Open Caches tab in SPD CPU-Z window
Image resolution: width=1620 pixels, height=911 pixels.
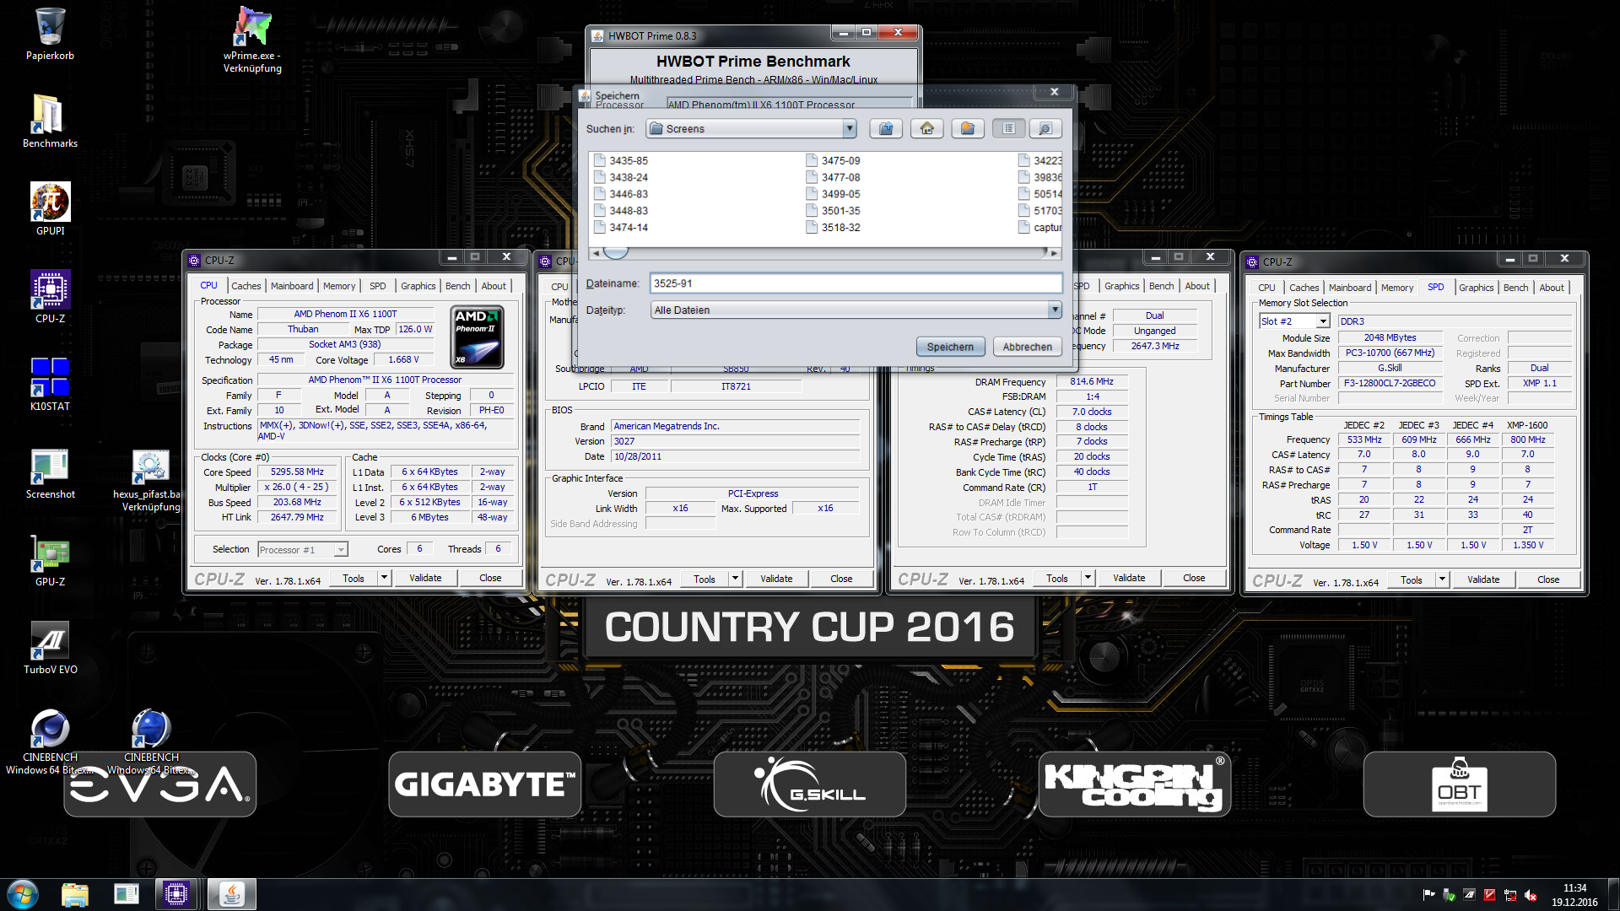[x=1304, y=288]
